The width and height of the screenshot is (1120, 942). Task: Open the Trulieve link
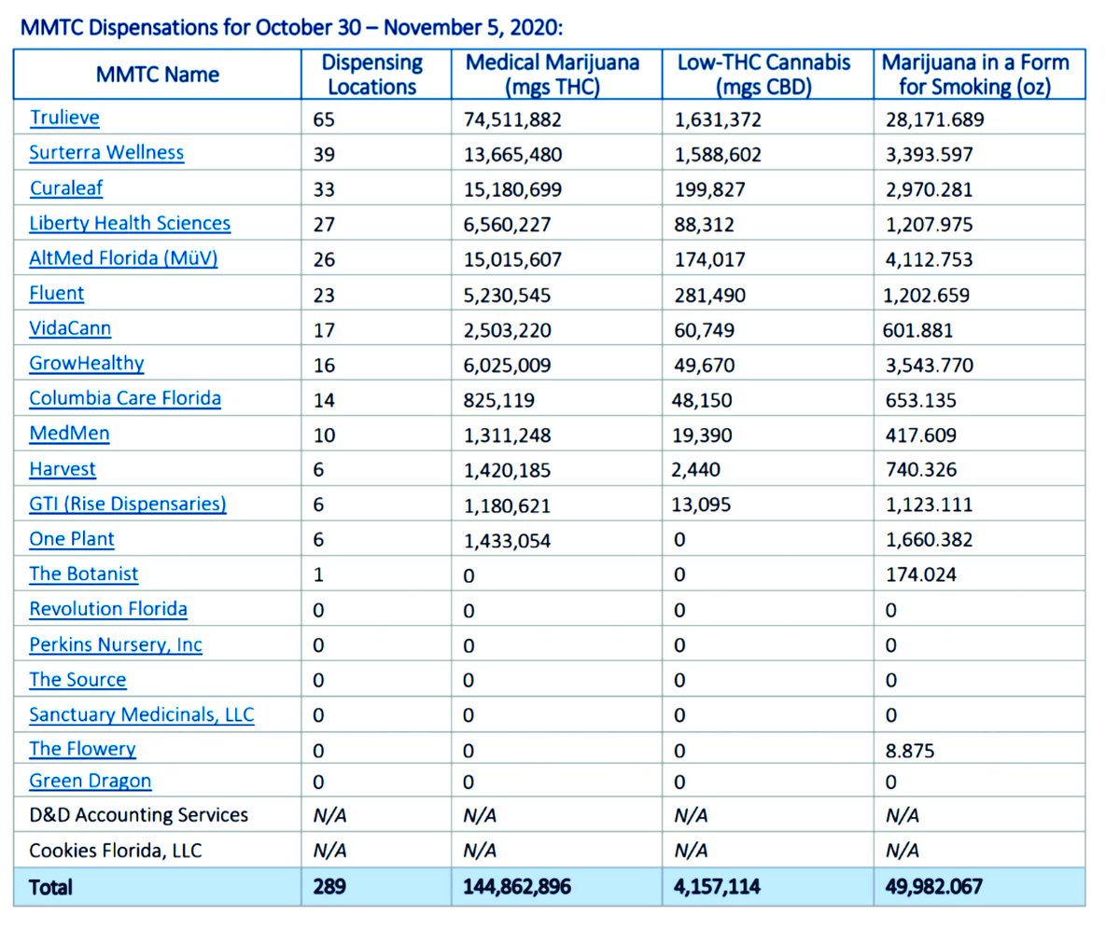coord(64,118)
